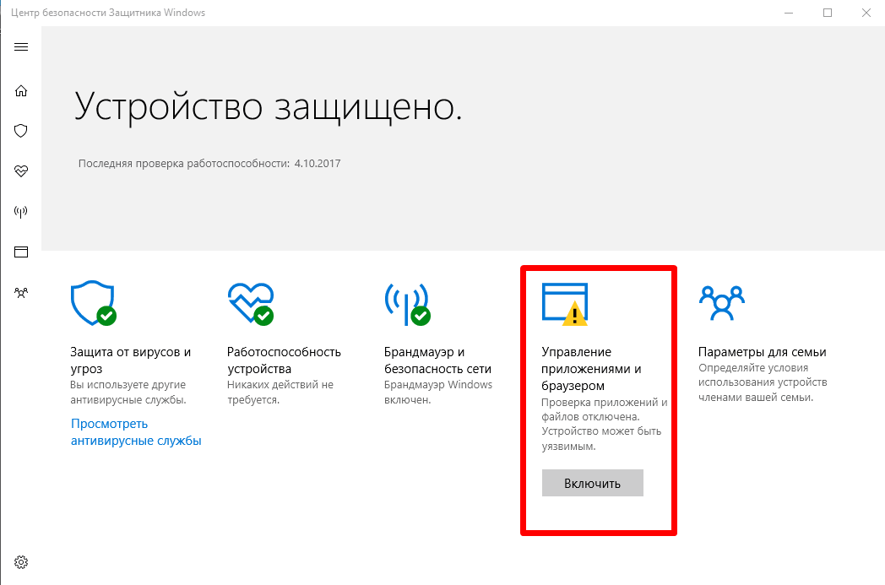Open Работоспособность устройства title
885x585 pixels.
[x=284, y=360]
